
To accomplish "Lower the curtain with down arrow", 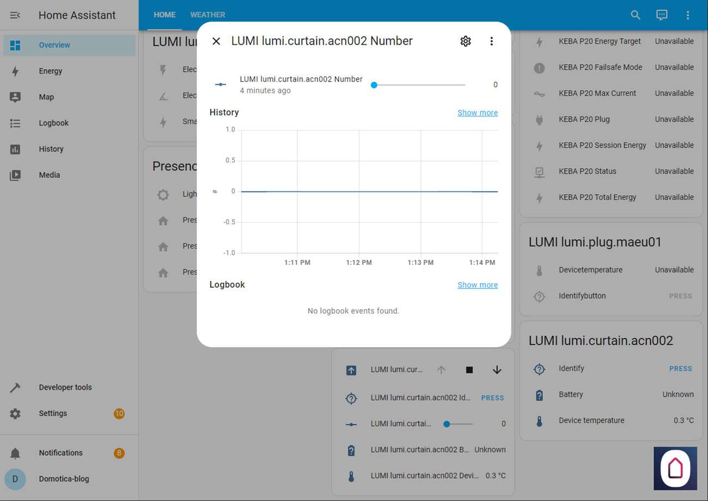I will (x=497, y=370).
